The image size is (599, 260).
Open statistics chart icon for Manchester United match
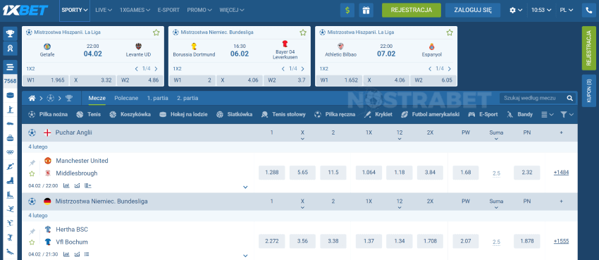[x=66, y=185]
